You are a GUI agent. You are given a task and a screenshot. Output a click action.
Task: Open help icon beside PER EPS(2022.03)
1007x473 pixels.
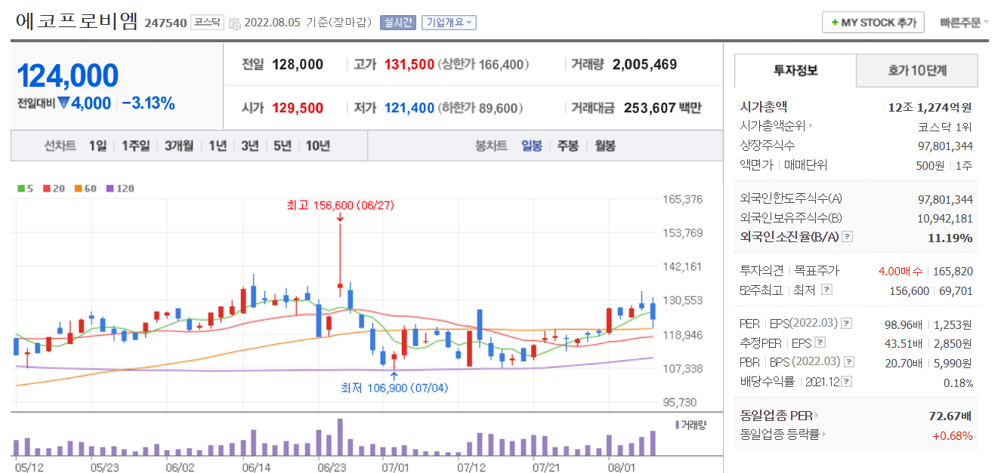[x=846, y=324]
